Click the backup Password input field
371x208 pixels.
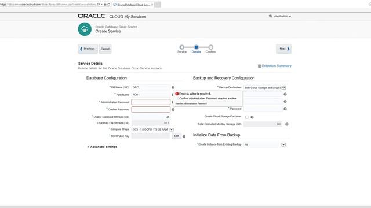263,109
